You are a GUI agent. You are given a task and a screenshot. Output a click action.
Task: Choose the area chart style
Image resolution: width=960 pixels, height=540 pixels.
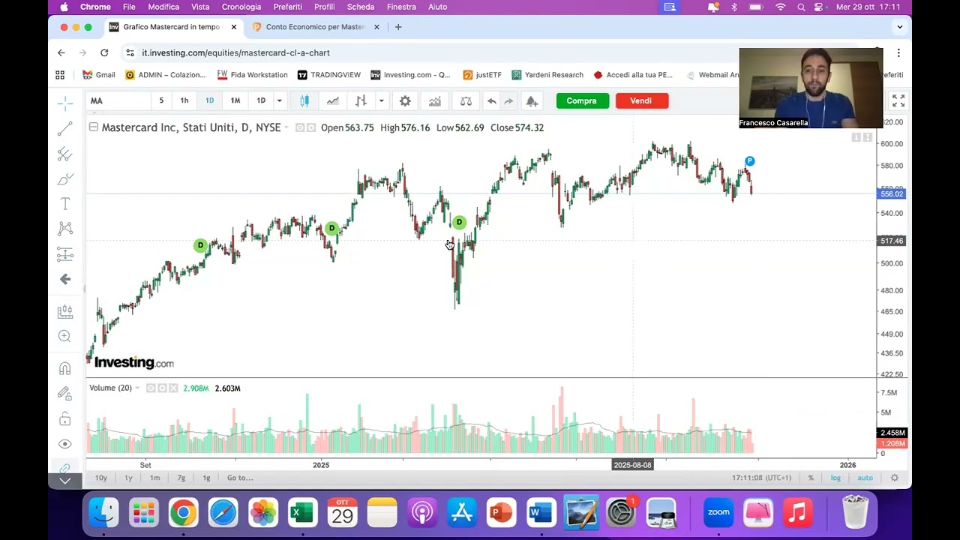tap(333, 100)
